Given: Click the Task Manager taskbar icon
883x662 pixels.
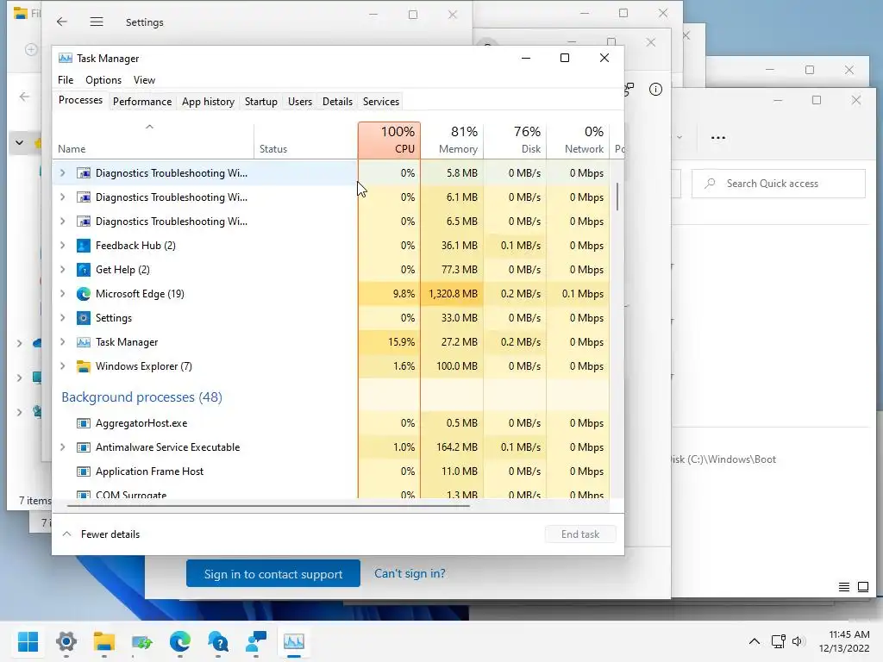Looking at the screenshot, I should point(294,641).
